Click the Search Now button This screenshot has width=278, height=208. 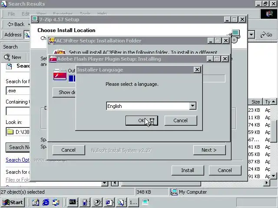[x=18, y=147]
